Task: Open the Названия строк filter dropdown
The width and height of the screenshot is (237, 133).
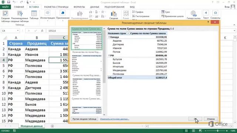Action: (128, 33)
